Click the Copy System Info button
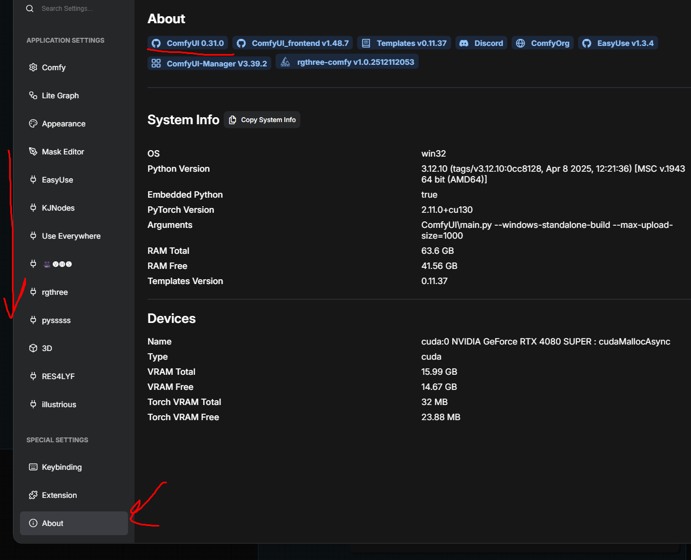The width and height of the screenshot is (691, 560). pyautogui.click(x=262, y=120)
